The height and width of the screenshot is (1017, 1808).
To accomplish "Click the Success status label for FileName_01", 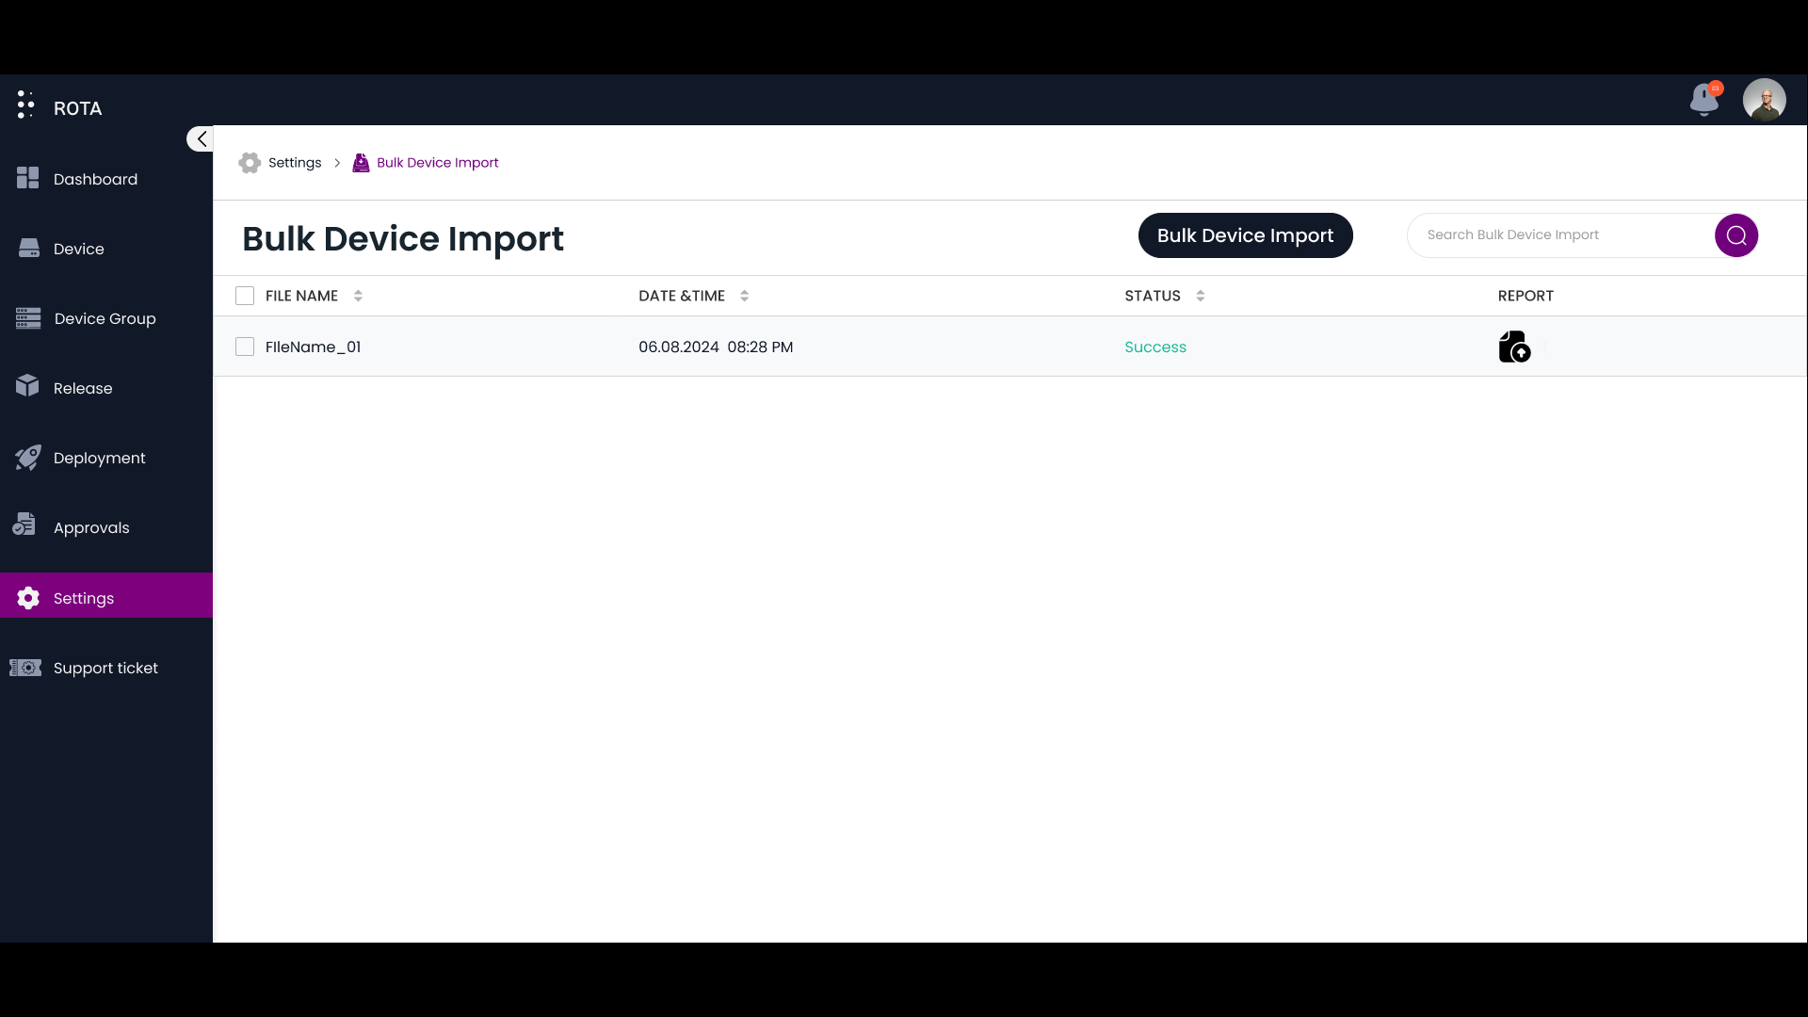I will 1154,347.
